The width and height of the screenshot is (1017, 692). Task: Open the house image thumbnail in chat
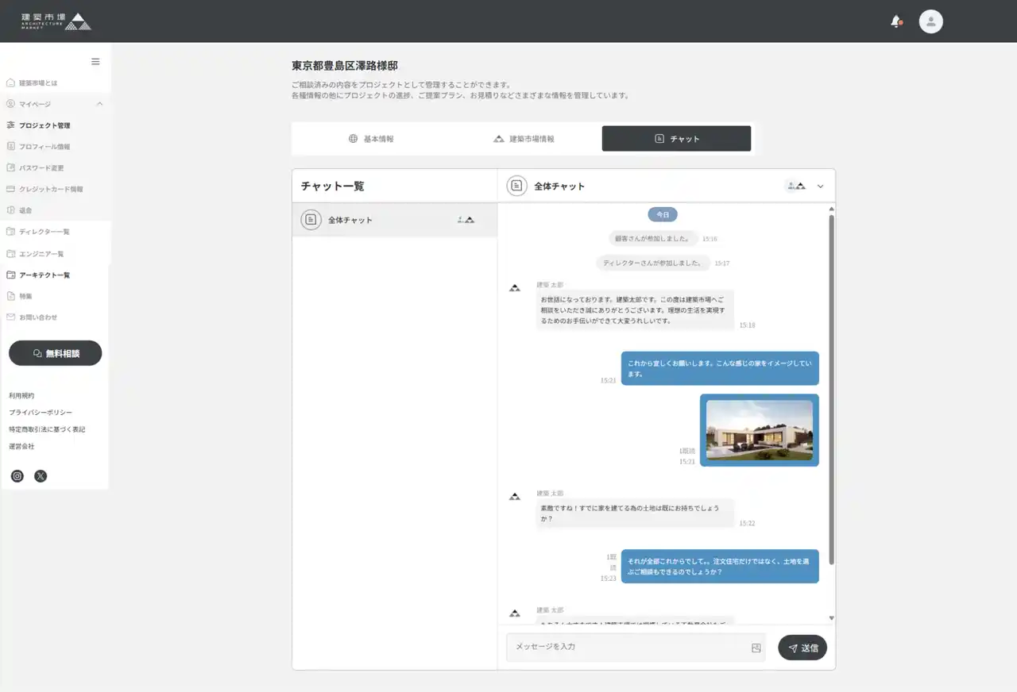[x=759, y=430]
